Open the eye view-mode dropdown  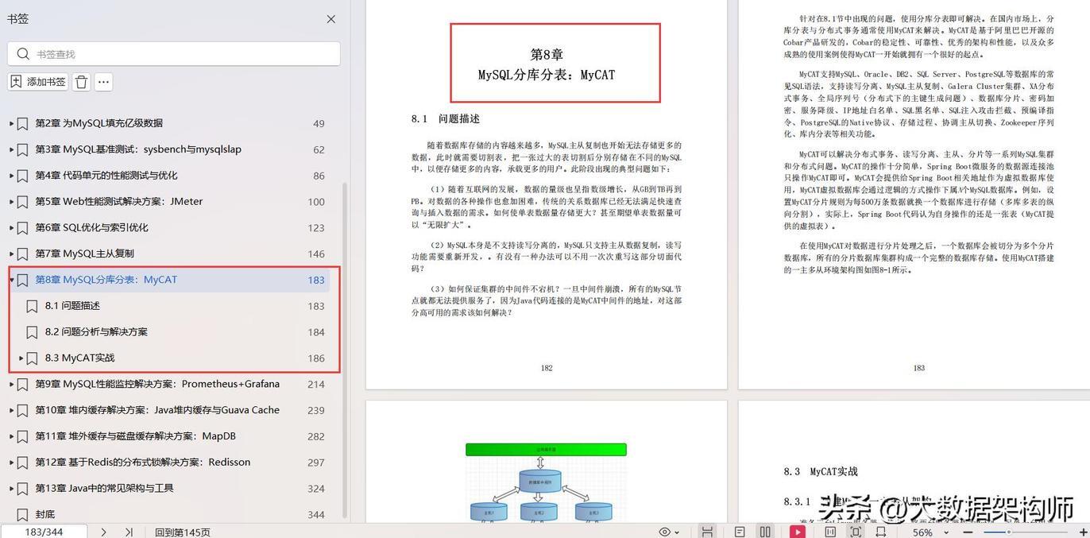tap(669, 532)
